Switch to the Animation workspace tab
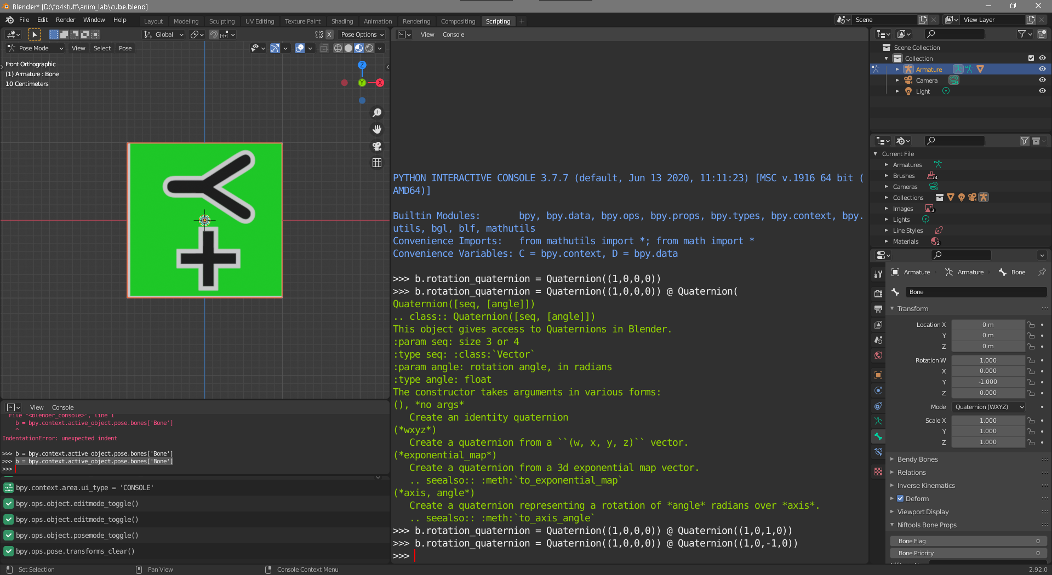This screenshot has height=575, width=1052. [378, 21]
